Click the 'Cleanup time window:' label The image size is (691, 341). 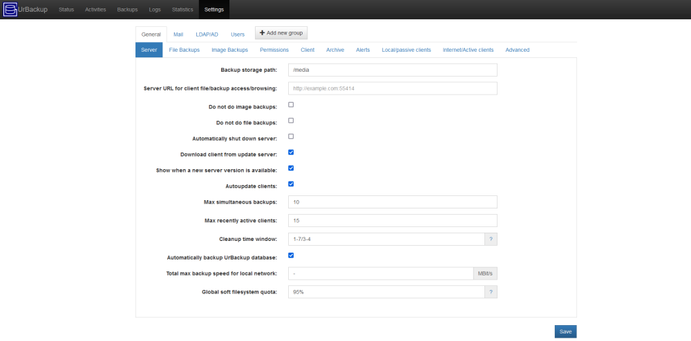coord(248,240)
